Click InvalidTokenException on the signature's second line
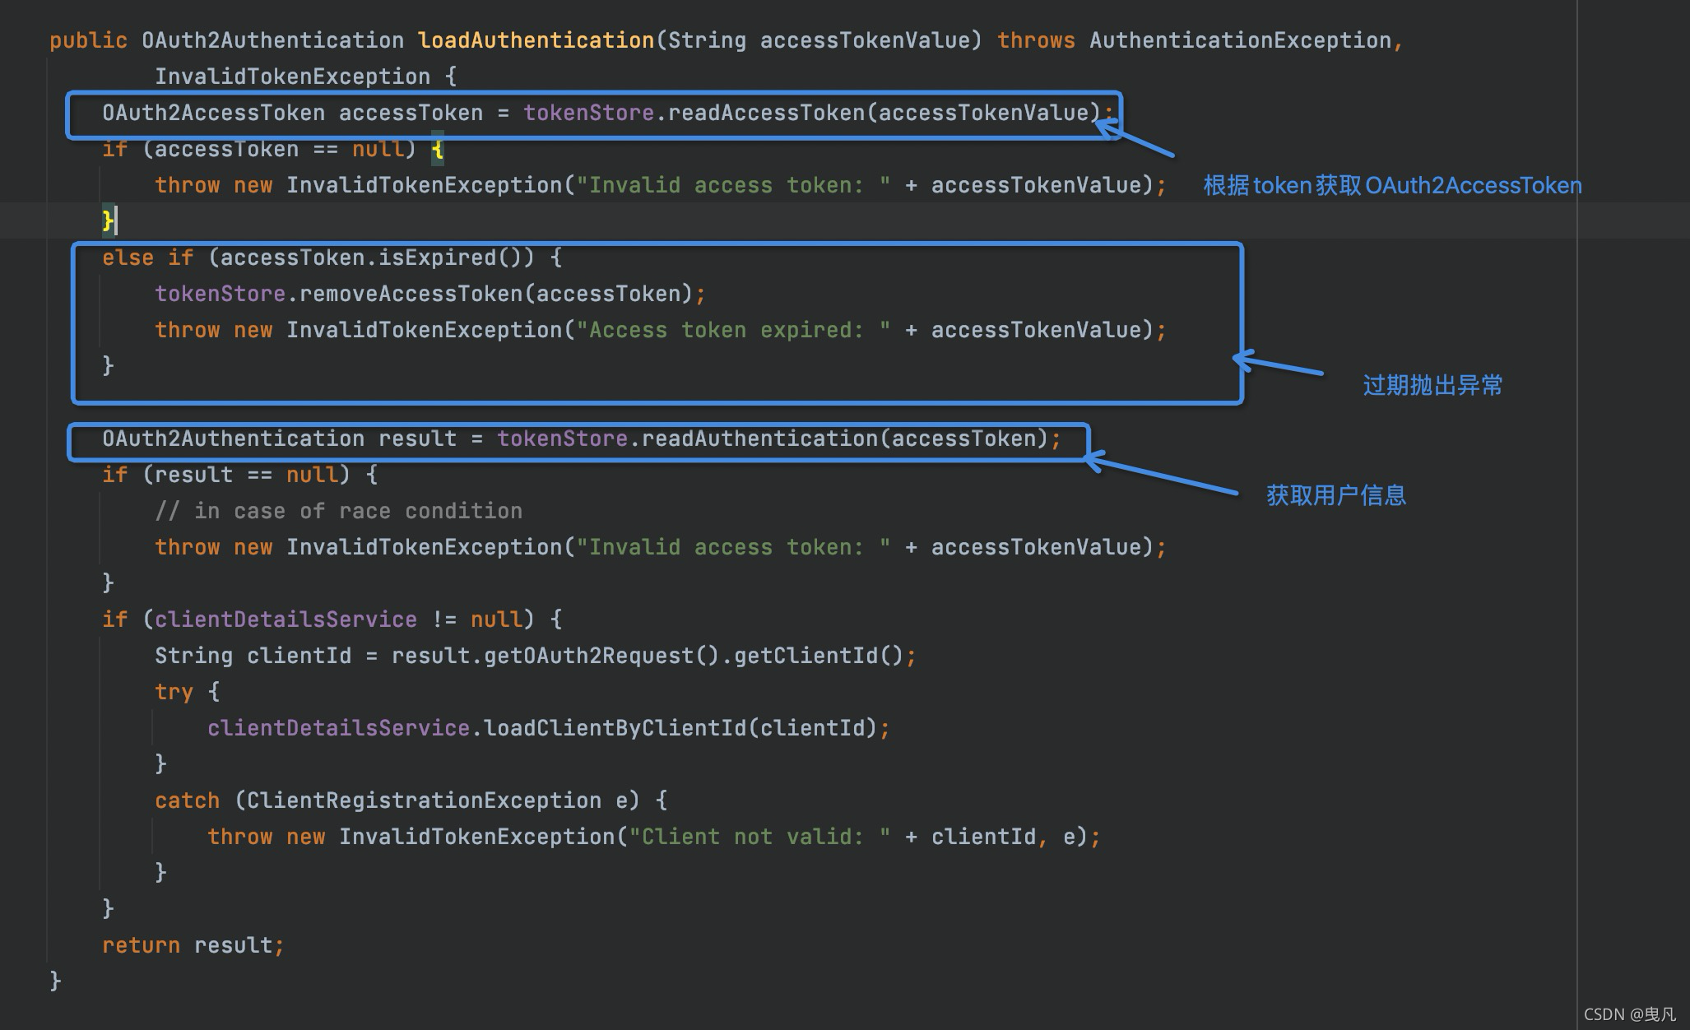This screenshot has width=1690, height=1030. coord(293,77)
